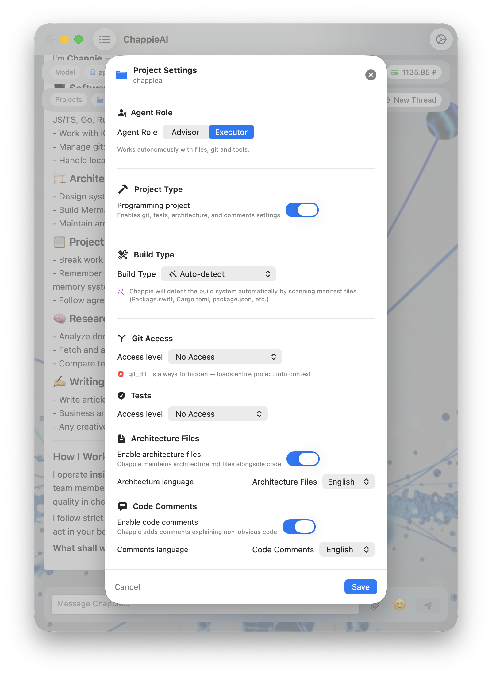Click the Architecture Files document icon
The image size is (492, 677).
pos(121,439)
